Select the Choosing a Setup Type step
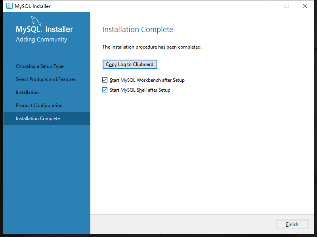317x237 pixels. tap(40, 66)
